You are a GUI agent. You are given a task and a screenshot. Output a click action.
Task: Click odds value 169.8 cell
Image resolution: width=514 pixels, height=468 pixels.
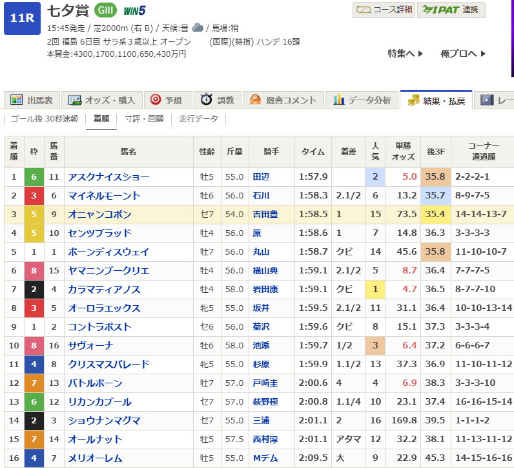403,420
